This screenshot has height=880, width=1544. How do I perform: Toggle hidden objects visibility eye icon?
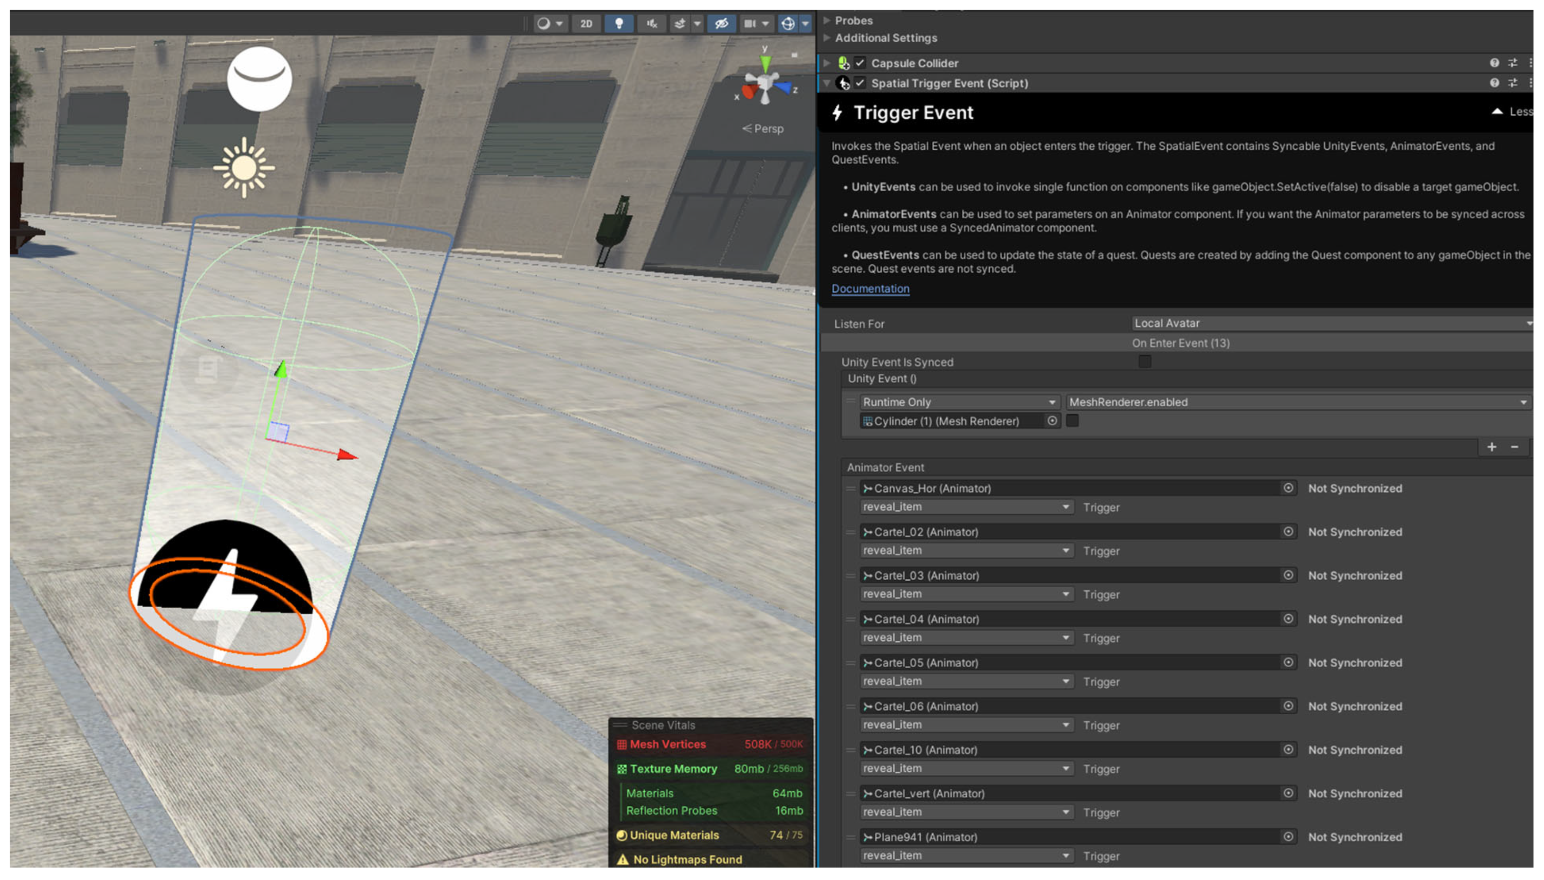coord(721,23)
